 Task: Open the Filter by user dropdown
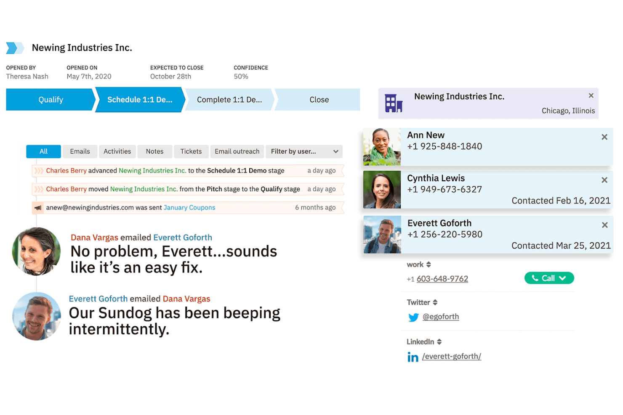point(304,151)
